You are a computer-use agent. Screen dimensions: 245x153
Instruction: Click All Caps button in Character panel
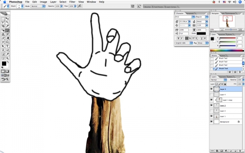[x=187, y=38]
